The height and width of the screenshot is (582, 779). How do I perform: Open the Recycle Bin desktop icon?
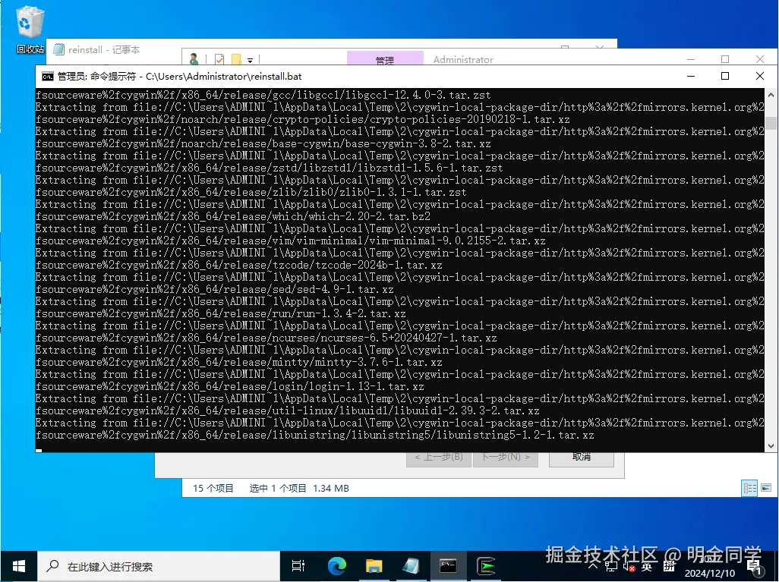30,30
